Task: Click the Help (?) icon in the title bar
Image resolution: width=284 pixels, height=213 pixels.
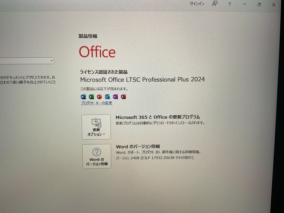Action: (229, 4)
